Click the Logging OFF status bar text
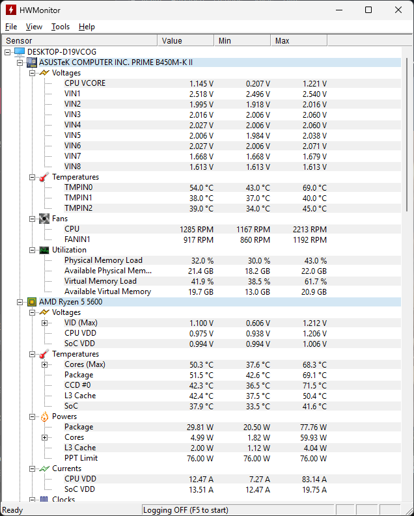Viewport: 414px width, 516px height. 186,510
